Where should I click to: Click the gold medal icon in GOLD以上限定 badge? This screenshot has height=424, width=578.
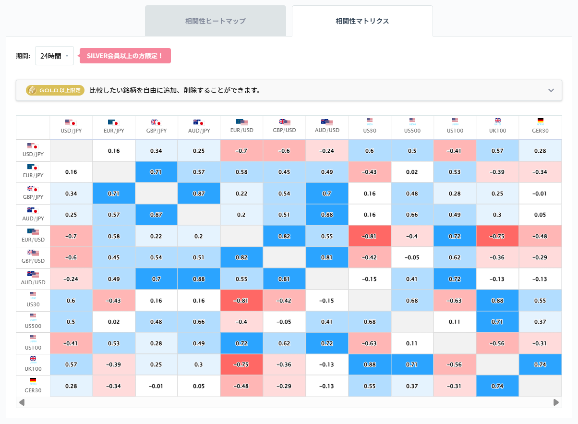coord(32,90)
